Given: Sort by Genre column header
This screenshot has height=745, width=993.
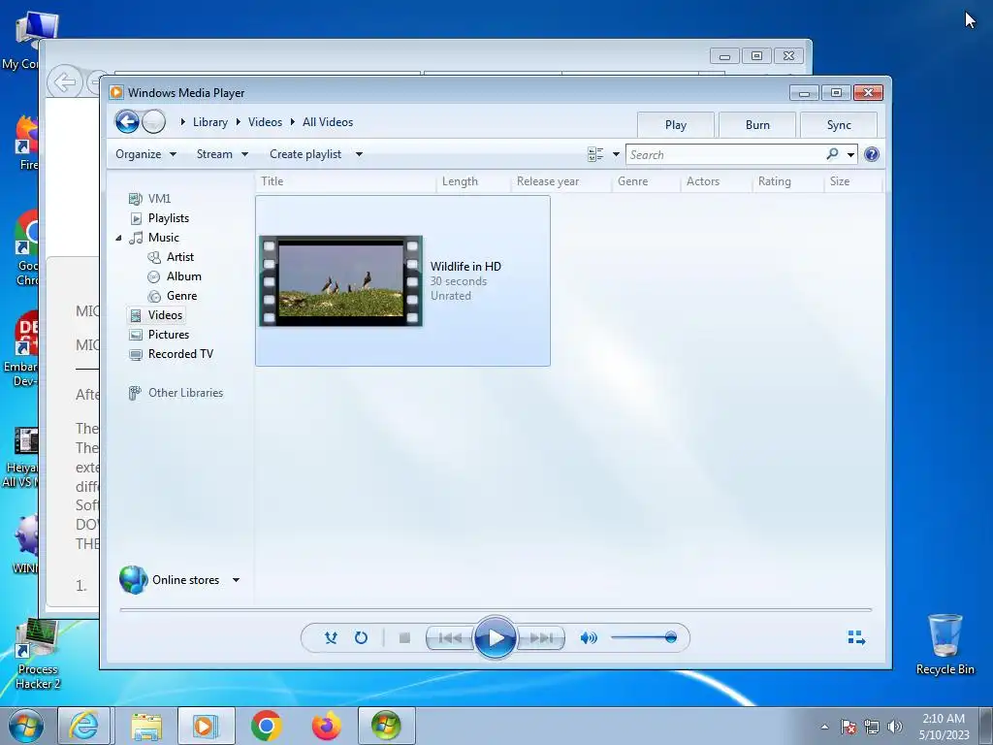Looking at the screenshot, I should click(646, 181).
